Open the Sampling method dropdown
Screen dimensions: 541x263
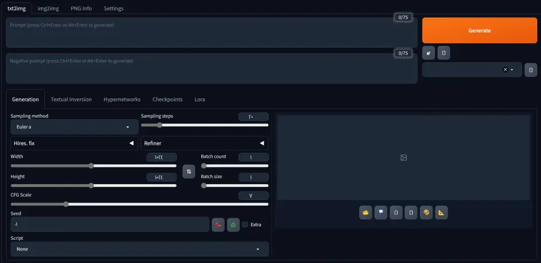pos(74,127)
